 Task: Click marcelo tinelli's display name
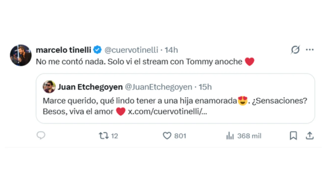63,50
